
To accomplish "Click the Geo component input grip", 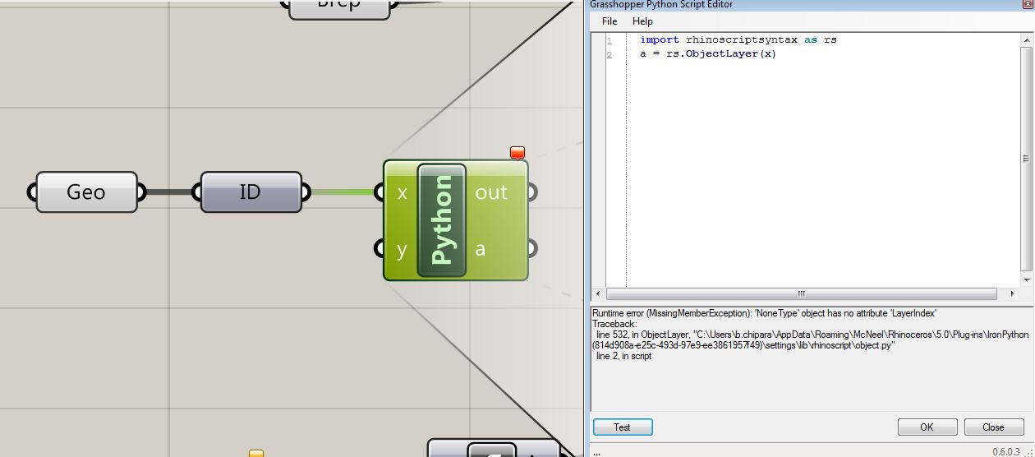I will click(33, 192).
